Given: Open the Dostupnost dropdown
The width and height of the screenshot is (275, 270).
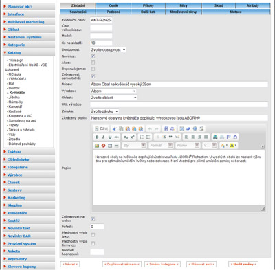Looking at the screenshot, I should 108,49.
